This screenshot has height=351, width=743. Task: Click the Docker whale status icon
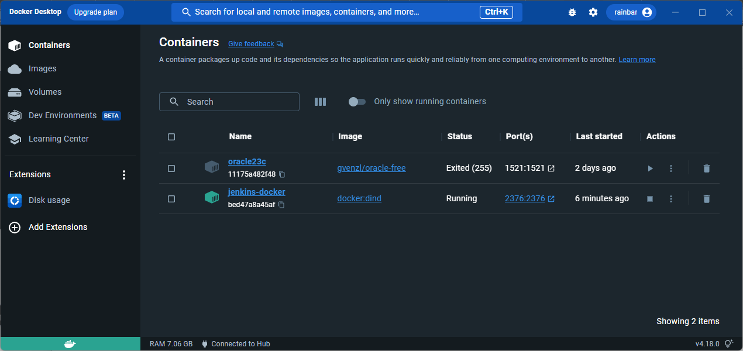point(70,344)
